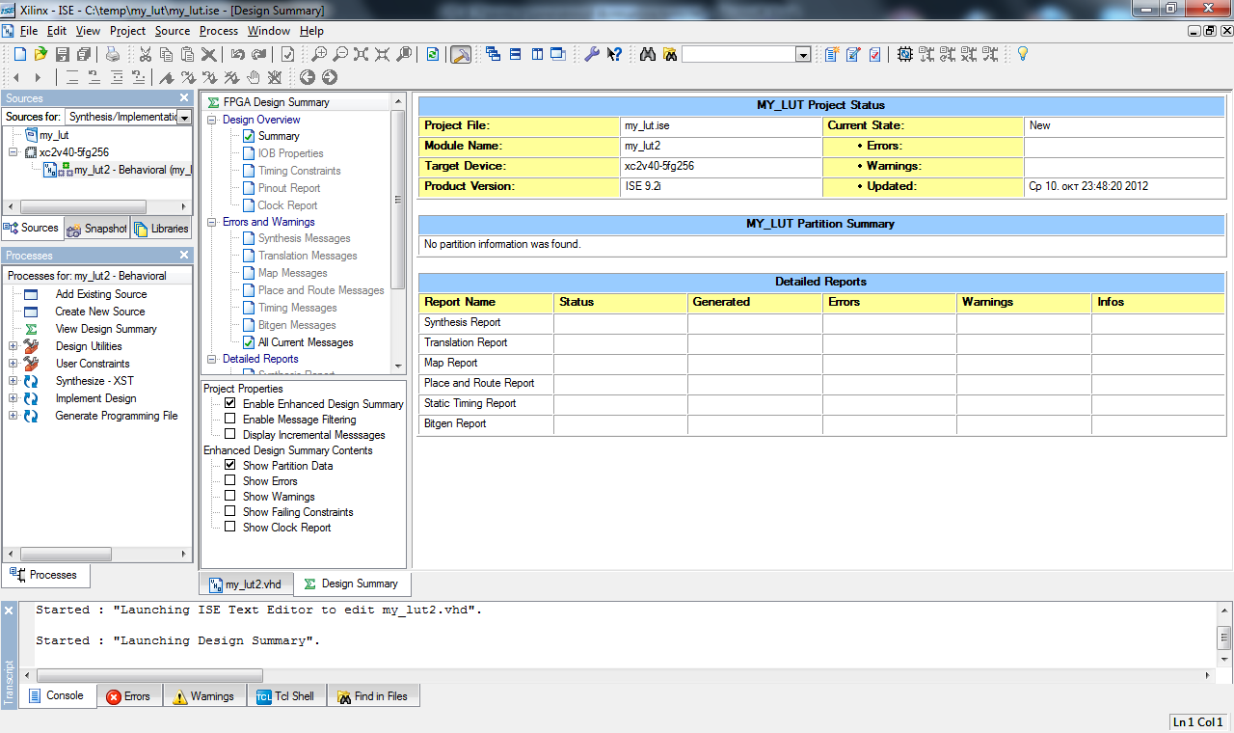Screen dimensions: 1234x733
Task: Open the Sources for dropdown
Action: (184, 117)
